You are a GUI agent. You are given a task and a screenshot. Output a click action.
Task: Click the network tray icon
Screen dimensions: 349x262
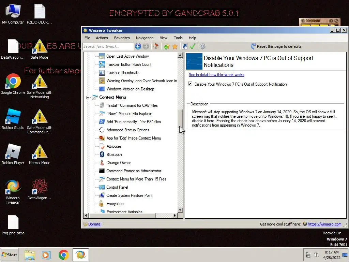coord(308,254)
